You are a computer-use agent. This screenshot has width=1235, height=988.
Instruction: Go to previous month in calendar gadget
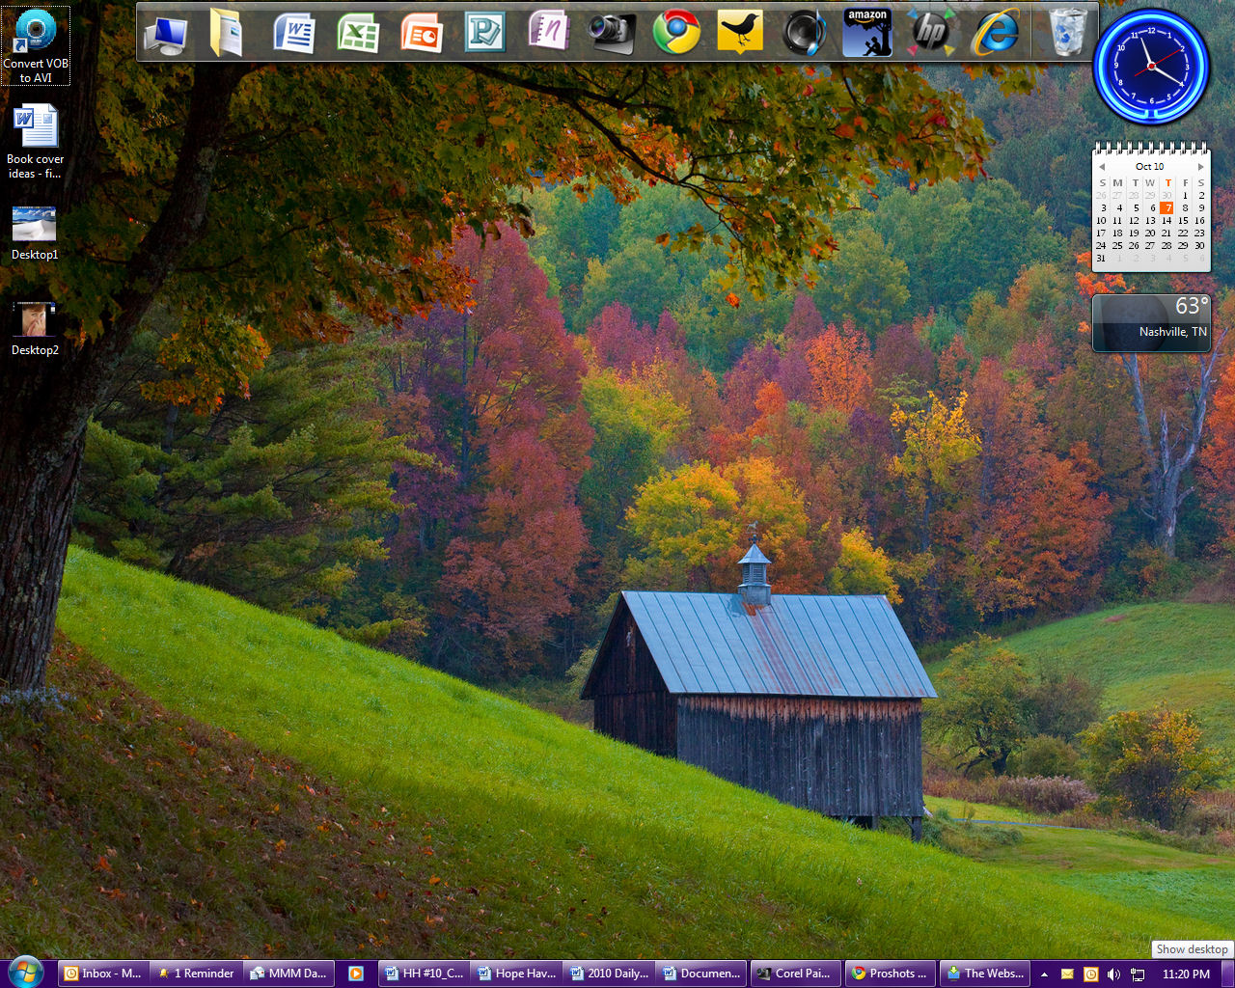1102,167
